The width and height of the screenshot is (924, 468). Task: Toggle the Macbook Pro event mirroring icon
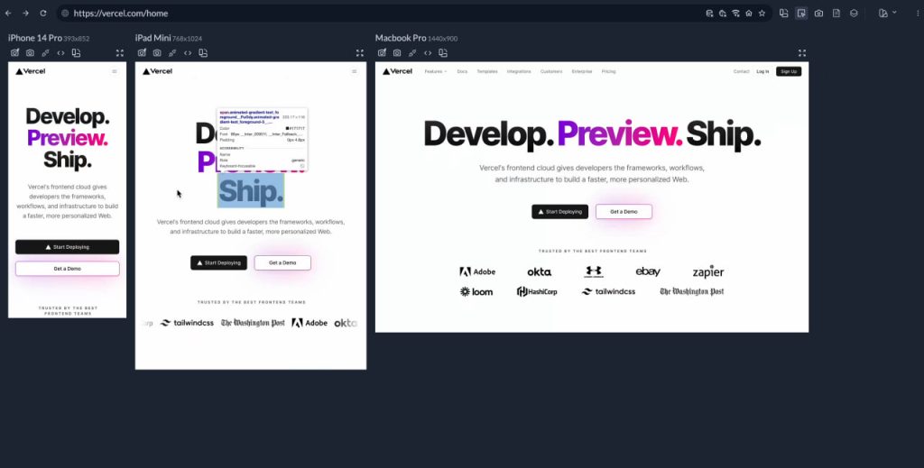[412, 53]
